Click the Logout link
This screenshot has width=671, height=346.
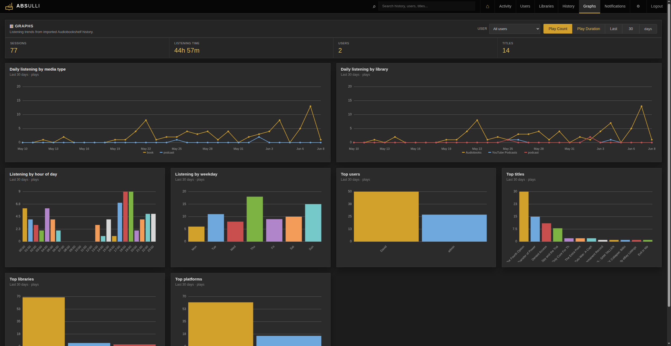point(657,6)
